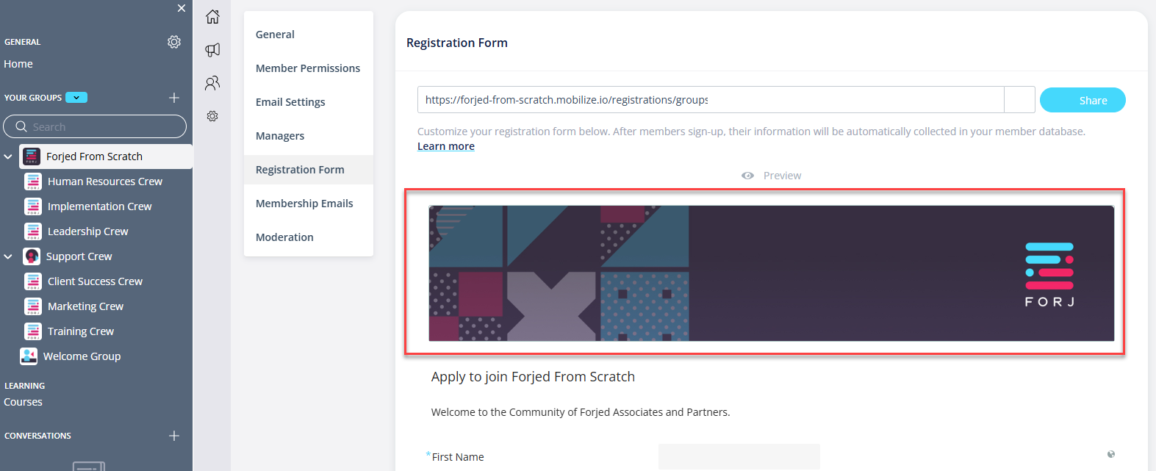Open the home icon in the icon strip
1156x471 pixels.
212,16
